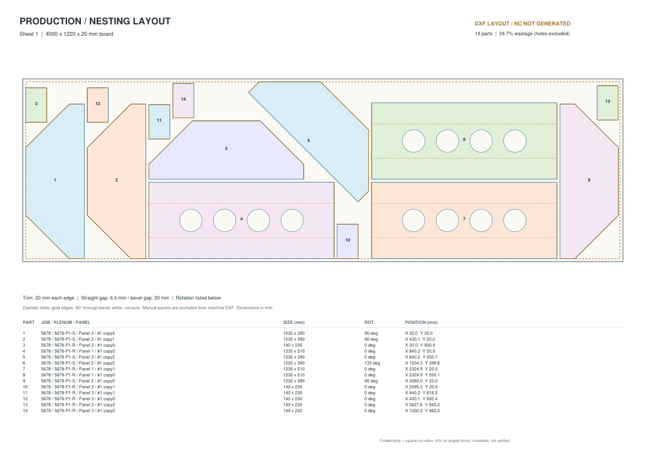Click the 'ROT.' column header

[x=369, y=322]
